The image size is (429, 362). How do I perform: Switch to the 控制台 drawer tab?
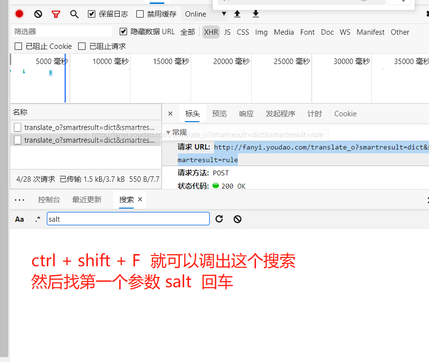point(49,200)
